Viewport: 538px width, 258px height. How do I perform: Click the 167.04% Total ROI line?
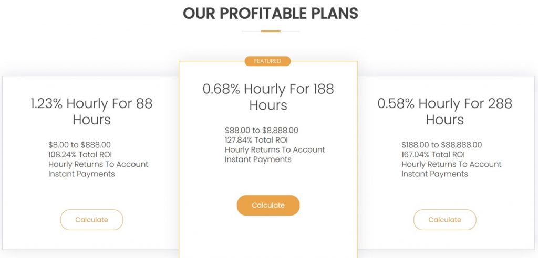click(433, 155)
